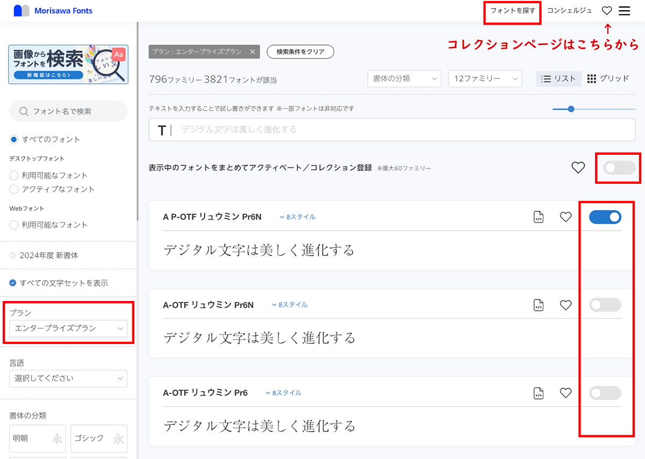Open the favorites heart in top navigation
This screenshot has width=645, height=459.
point(607,11)
